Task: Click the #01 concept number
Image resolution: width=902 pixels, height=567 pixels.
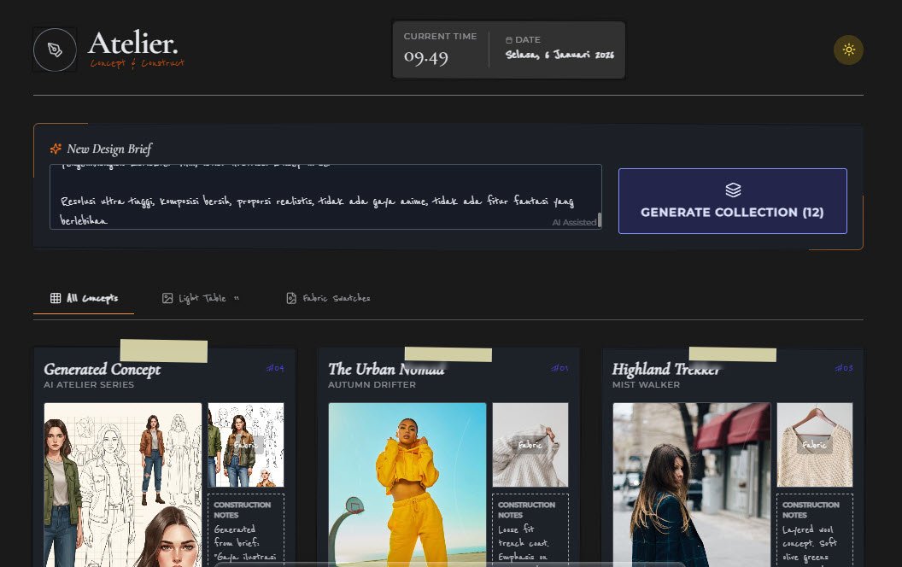Action: click(x=559, y=368)
